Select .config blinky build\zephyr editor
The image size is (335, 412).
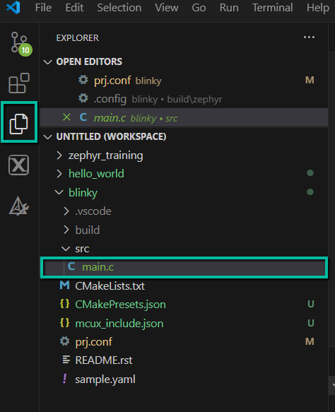pyautogui.click(x=184, y=99)
